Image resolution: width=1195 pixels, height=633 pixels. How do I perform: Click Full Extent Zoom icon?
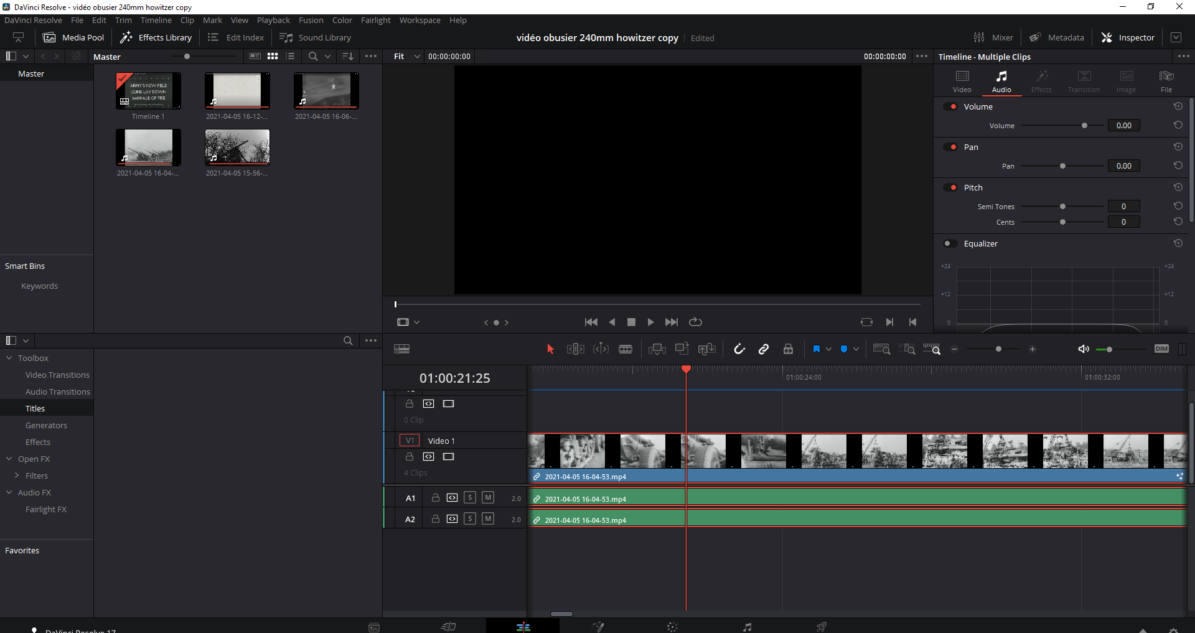pos(881,349)
